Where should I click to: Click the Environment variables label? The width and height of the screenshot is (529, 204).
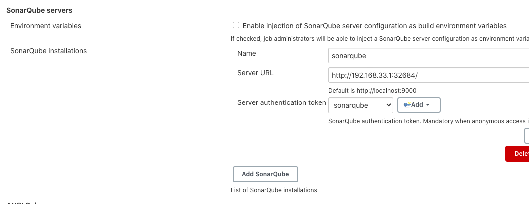coord(46,26)
